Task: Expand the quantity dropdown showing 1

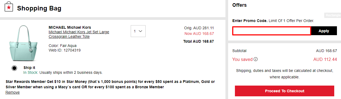Action: 138,31
